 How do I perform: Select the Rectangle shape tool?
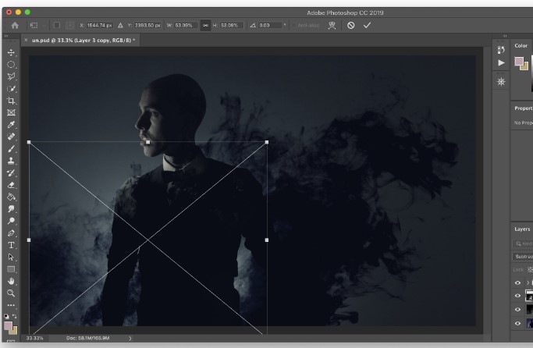pos(11,269)
